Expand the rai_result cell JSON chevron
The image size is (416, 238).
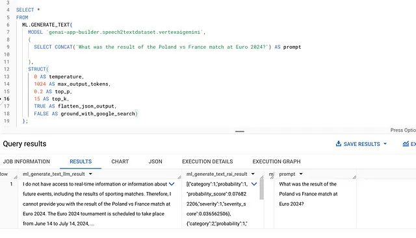coord(254,184)
